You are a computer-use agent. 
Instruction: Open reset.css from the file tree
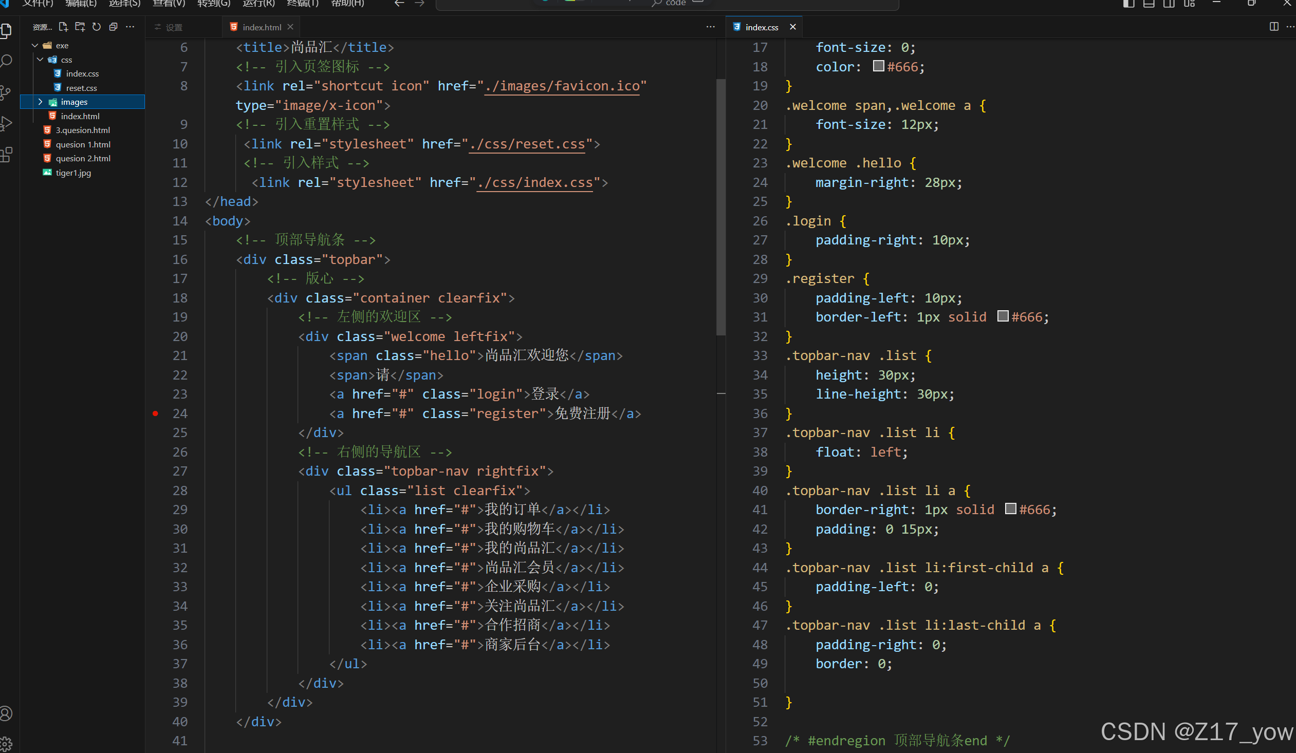[x=81, y=88]
